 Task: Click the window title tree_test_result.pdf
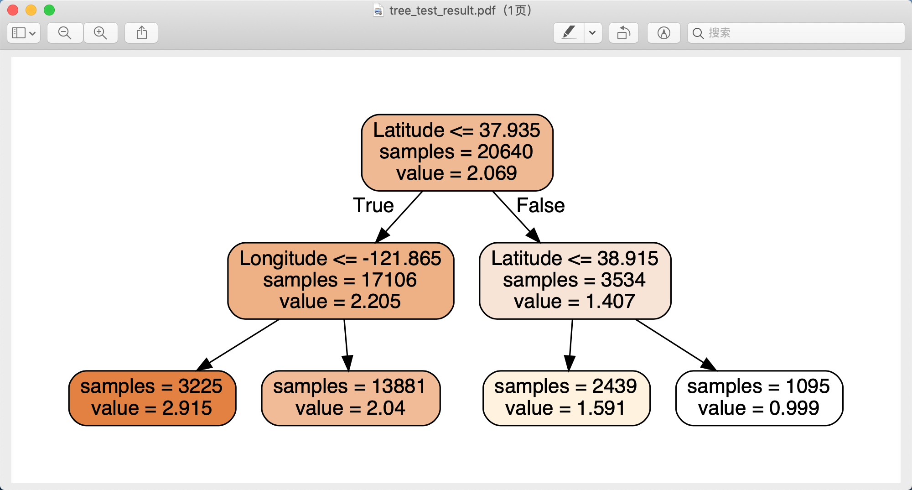tap(442, 10)
